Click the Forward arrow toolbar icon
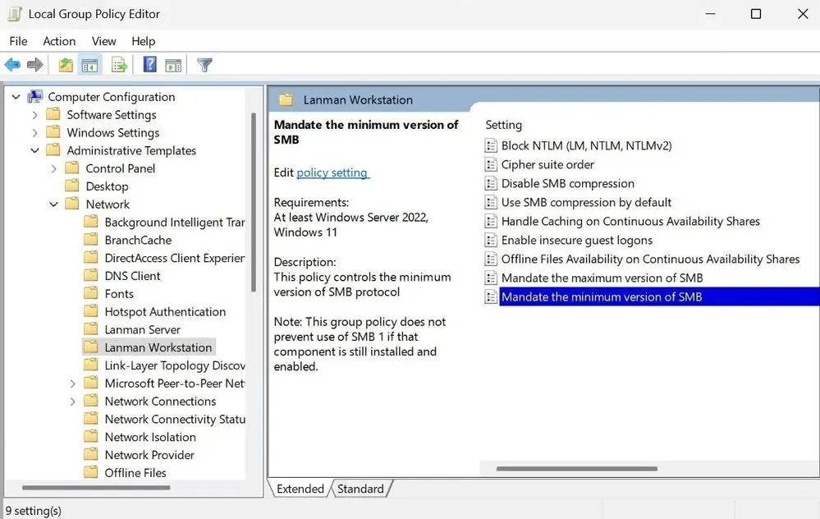 pos(35,65)
